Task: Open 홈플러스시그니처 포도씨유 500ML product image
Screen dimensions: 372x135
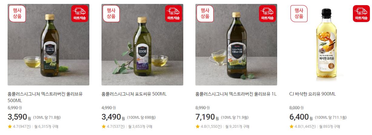Action: coord(142,45)
